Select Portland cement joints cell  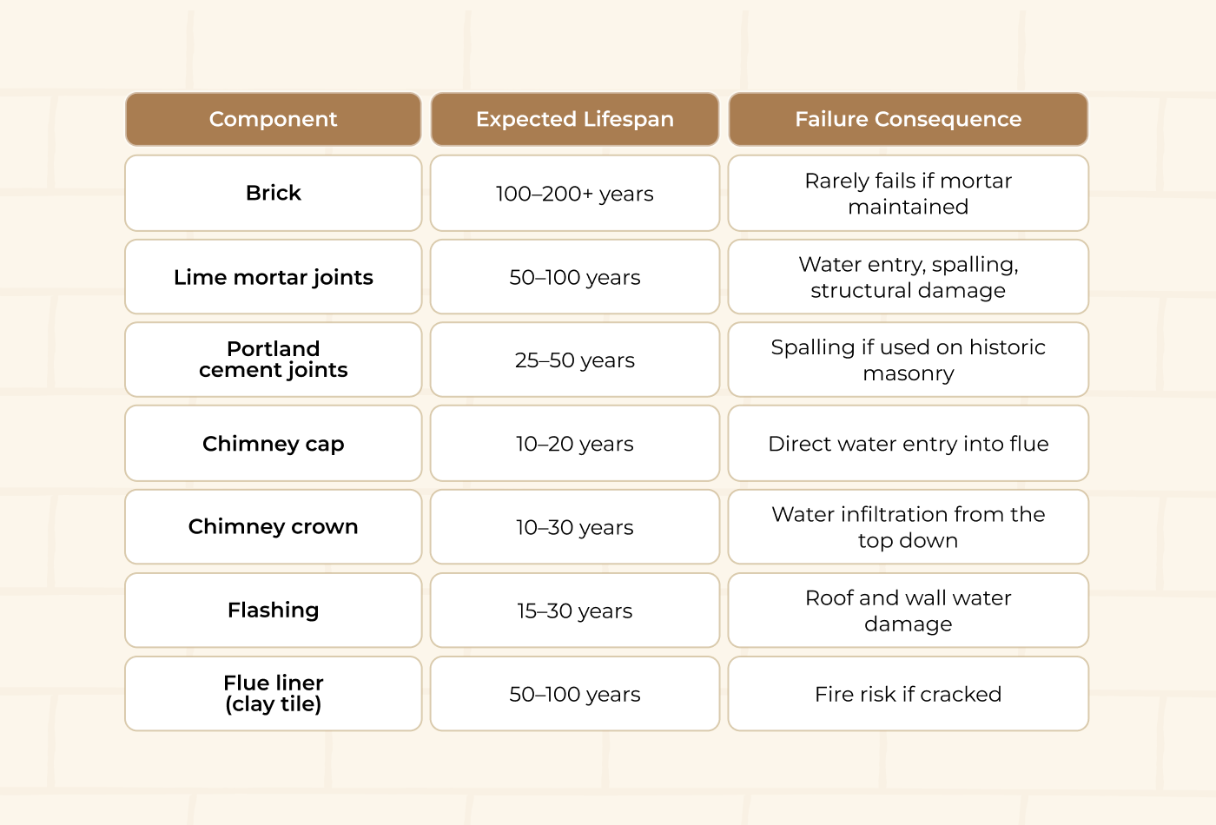tap(273, 360)
